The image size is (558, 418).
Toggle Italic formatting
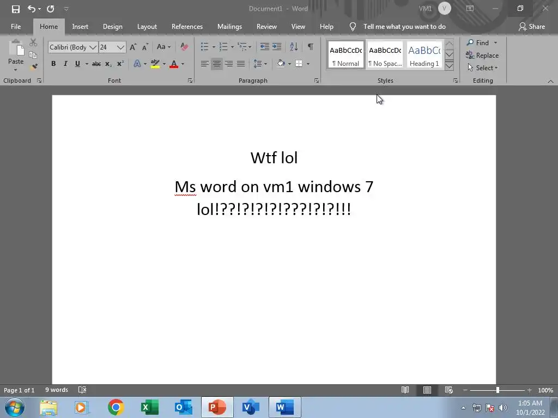click(65, 64)
